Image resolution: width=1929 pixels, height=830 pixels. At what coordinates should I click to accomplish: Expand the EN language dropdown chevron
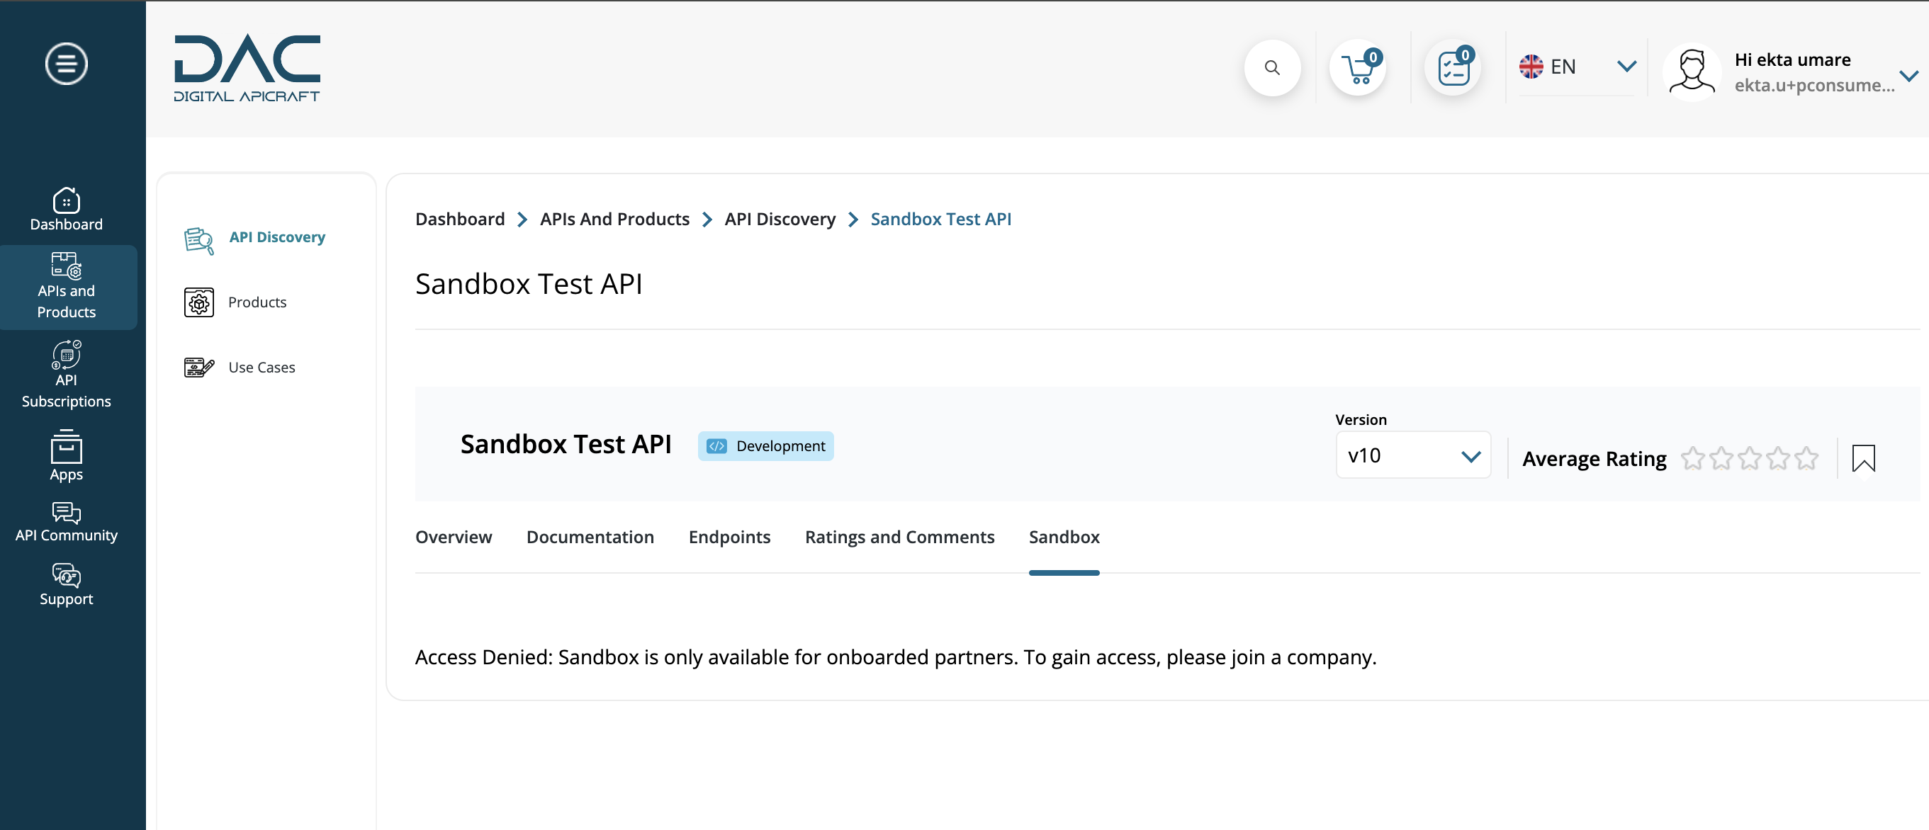(1626, 67)
